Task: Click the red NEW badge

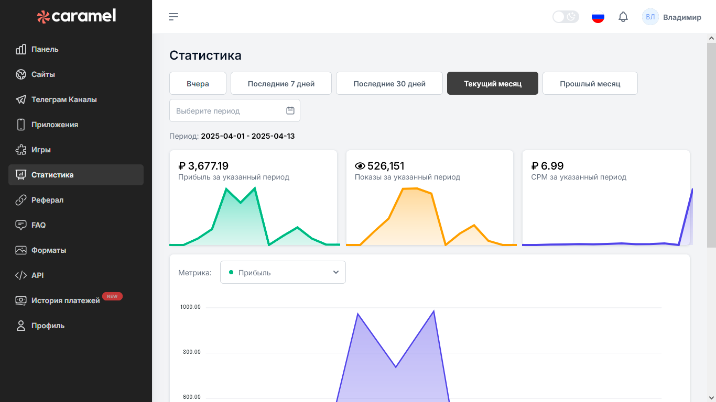Action: point(112,296)
